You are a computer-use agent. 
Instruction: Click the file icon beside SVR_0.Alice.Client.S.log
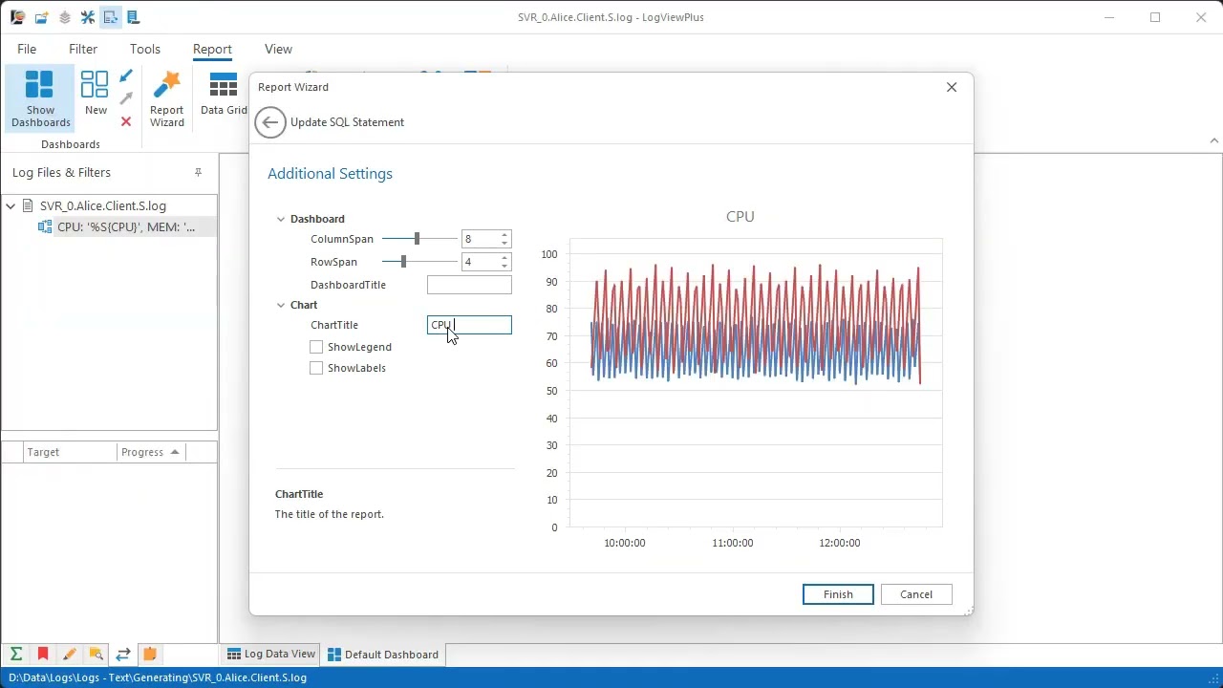point(28,205)
